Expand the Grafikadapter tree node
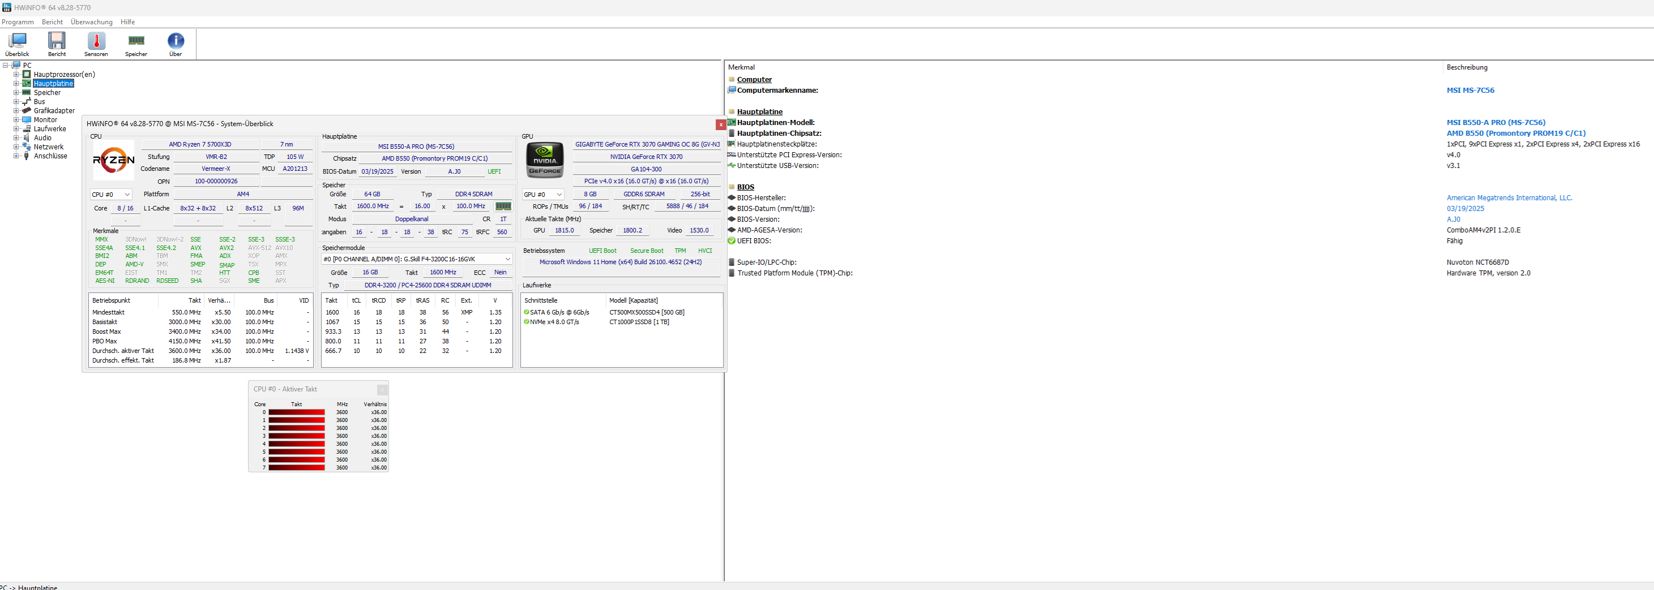The image size is (1654, 590). [16, 110]
